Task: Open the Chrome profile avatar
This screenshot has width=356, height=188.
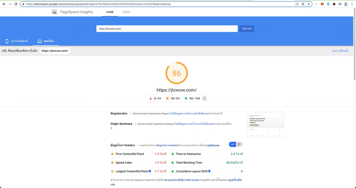Action: pyautogui.click(x=346, y=4)
